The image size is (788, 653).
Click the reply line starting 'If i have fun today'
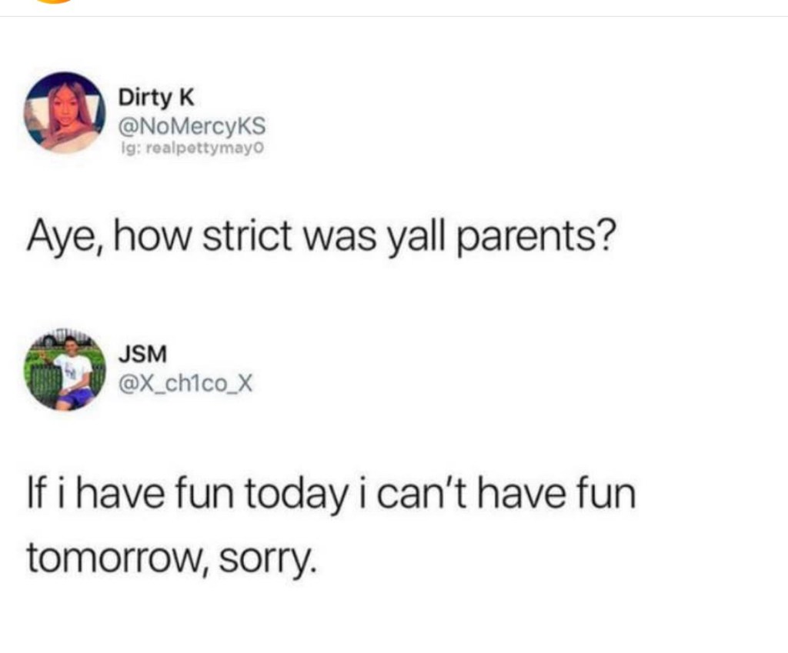(x=331, y=493)
